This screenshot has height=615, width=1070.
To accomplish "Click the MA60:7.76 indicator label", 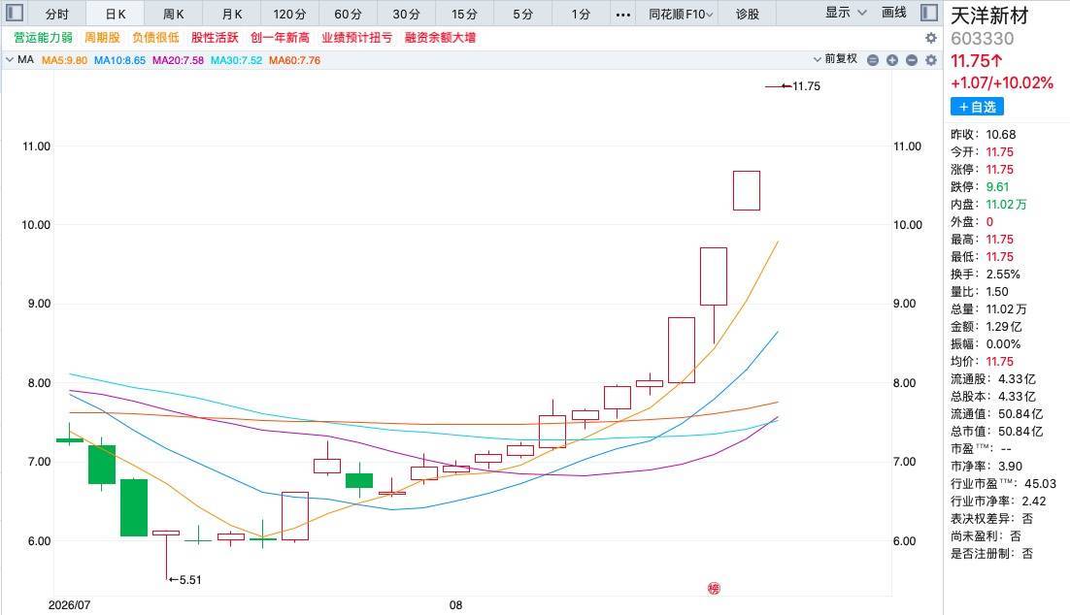I will 294,60.
